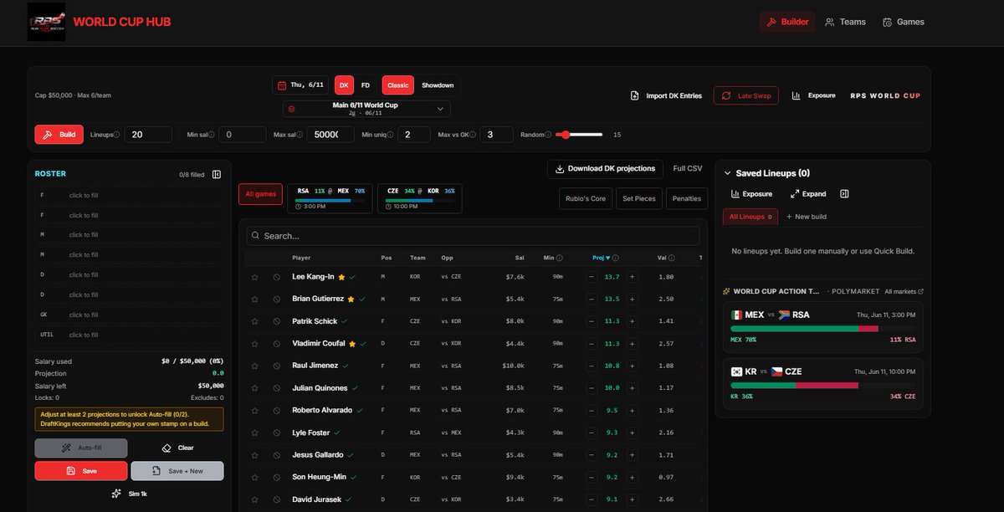Viewport: 1004px width, 512px height.
Task: Open the Main 6/11 World Cup slate dropdown
Action: click(366, 109)
